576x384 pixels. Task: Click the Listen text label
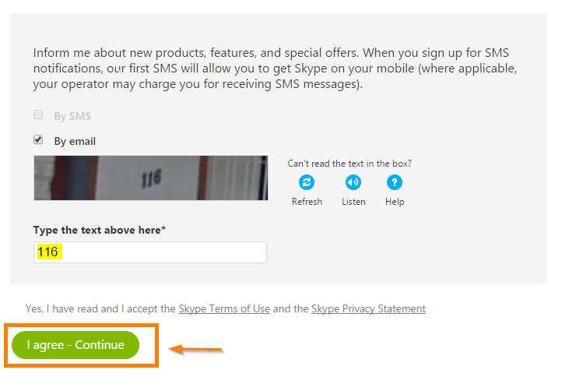click(353, 202)
